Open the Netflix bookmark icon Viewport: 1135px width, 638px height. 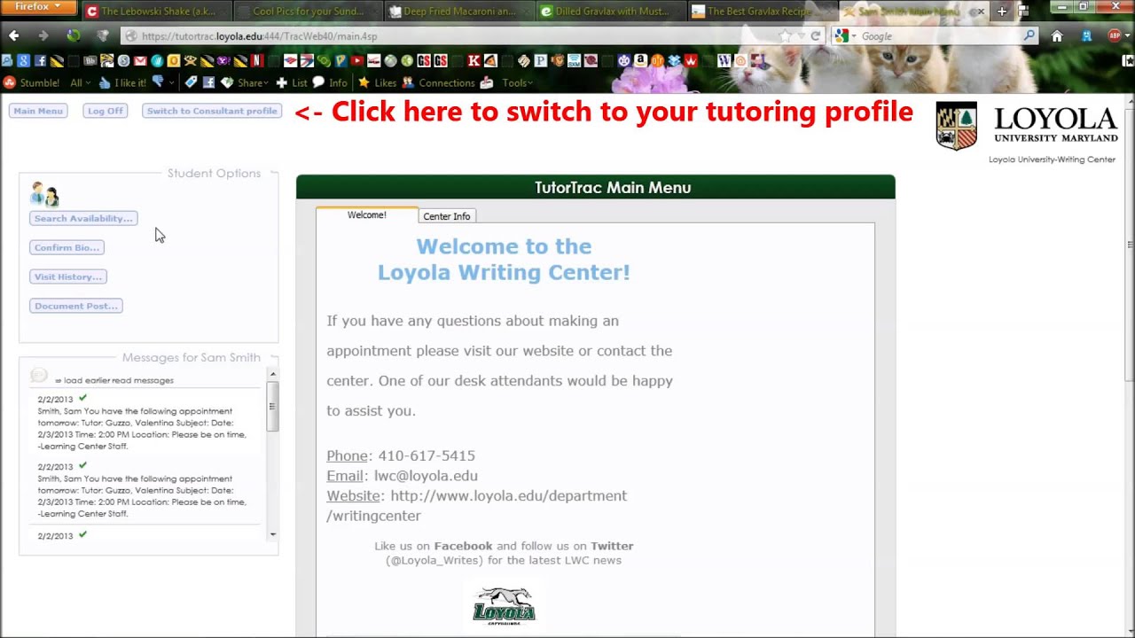point(257,60)
